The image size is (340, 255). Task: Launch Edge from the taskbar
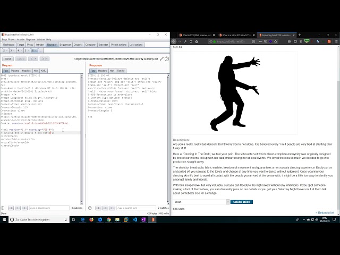click(83, 219)
